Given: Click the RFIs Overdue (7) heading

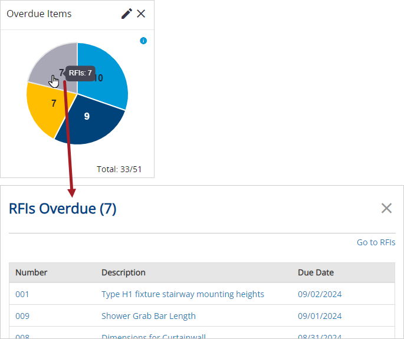Looking at the screenshot, I should pyautogui.click(x=63, y=209).
